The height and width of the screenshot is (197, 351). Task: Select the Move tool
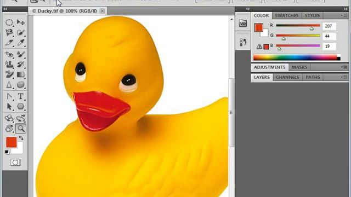coord(21,22)
